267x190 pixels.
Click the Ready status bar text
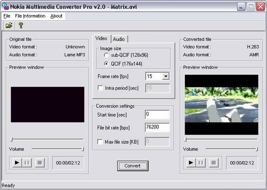tap(8, 186)
